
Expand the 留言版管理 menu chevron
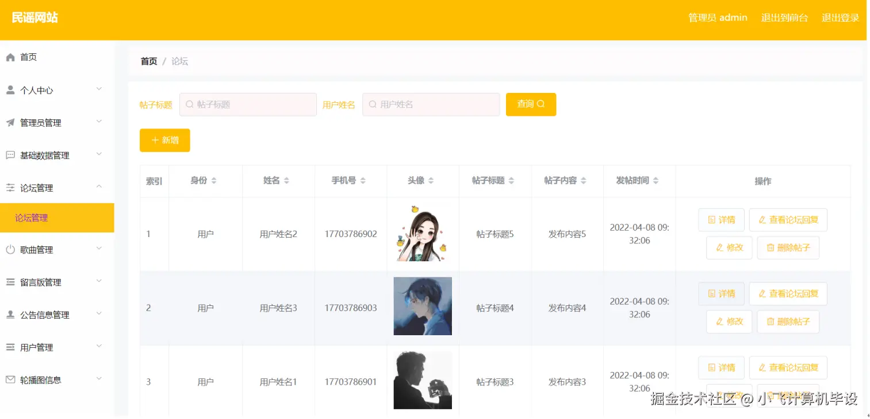coord(99,281)
